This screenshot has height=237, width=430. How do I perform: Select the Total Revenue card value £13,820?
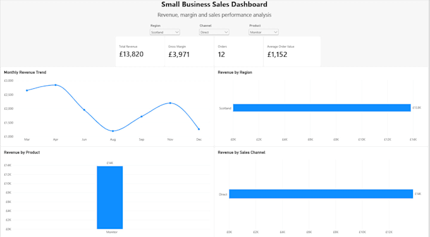click(132, 54)
